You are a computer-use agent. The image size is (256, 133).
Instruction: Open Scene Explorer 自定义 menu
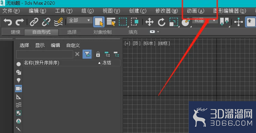tap(73, 45)
